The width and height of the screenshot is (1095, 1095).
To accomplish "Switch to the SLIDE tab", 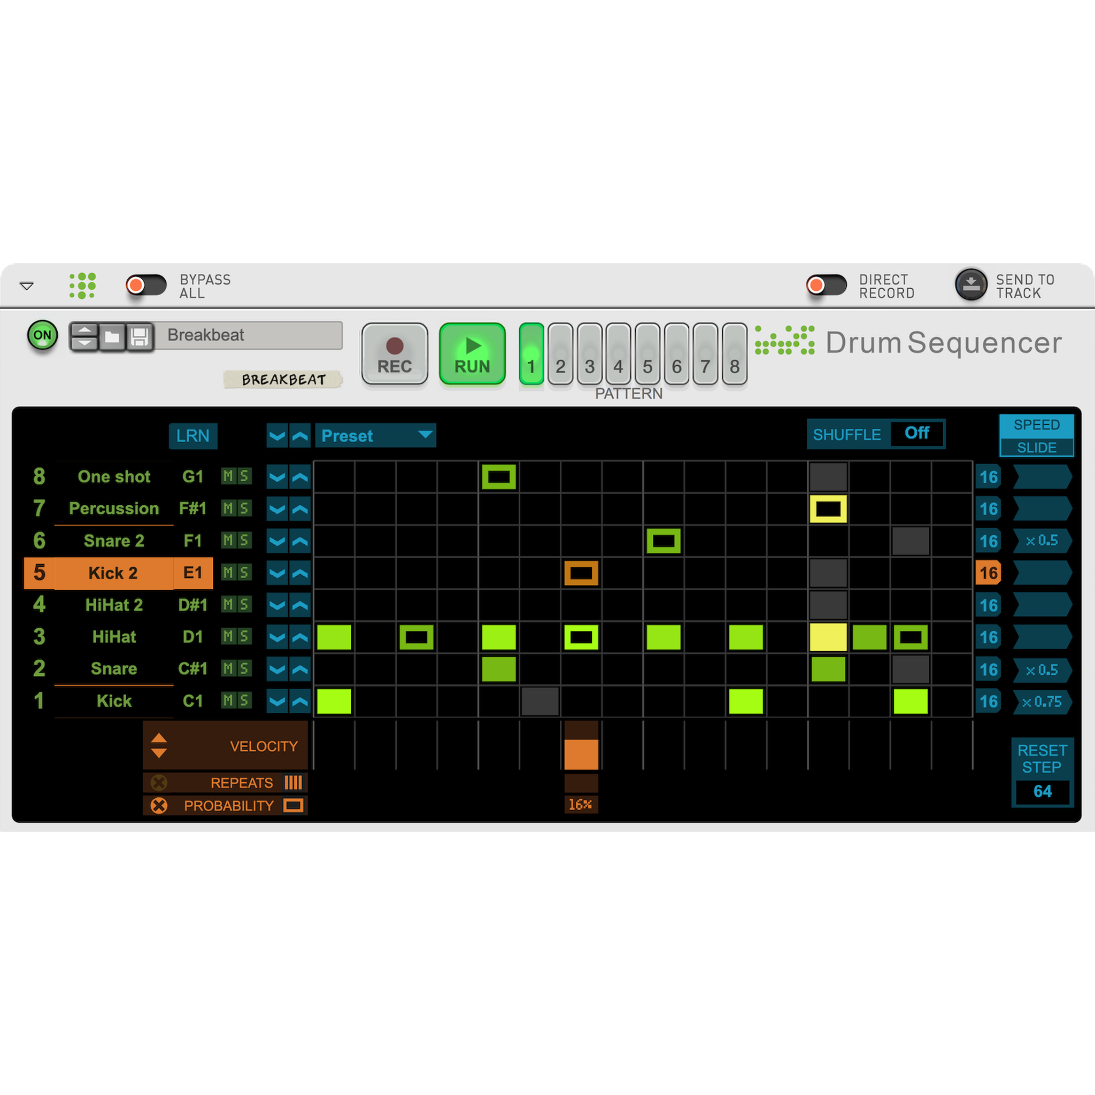I will [1036, 447].
